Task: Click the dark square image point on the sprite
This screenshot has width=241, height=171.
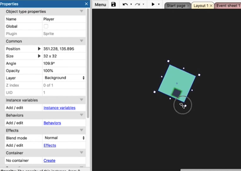Action: 177,93
